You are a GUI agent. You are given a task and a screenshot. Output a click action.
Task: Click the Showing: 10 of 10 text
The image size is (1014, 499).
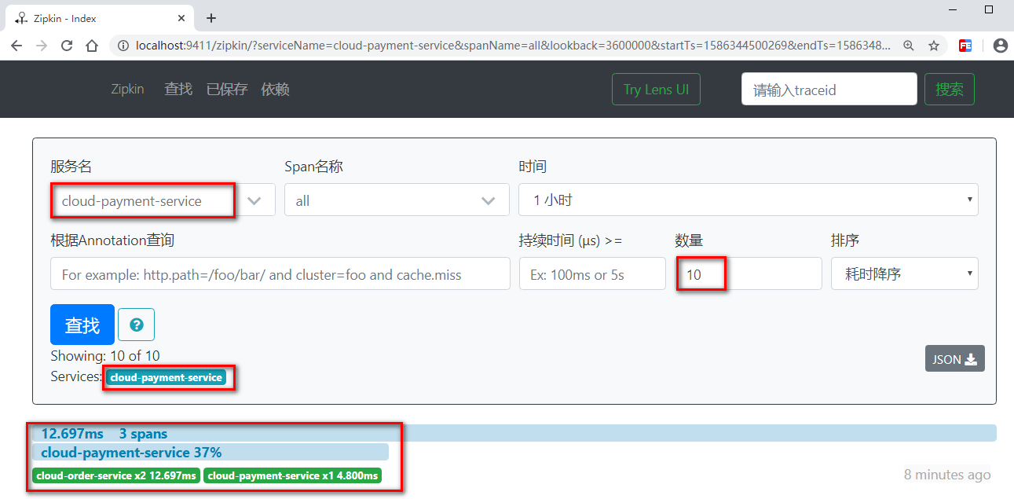[105, 356]
